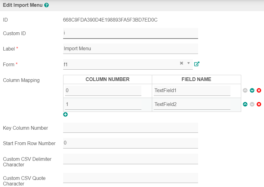
Task: Move TextField1 mapping row down
Action: 252,91
